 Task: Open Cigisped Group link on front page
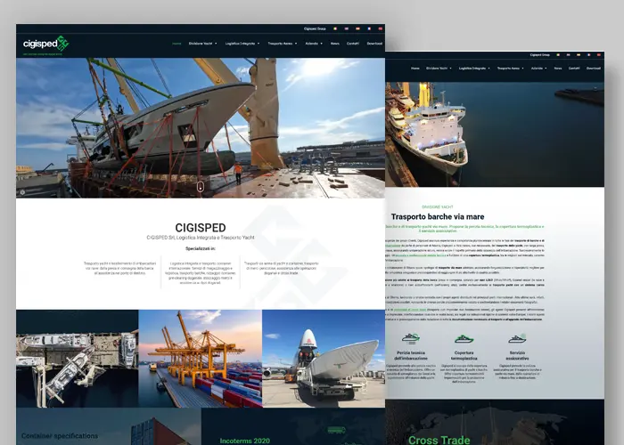tap(315, 28)
